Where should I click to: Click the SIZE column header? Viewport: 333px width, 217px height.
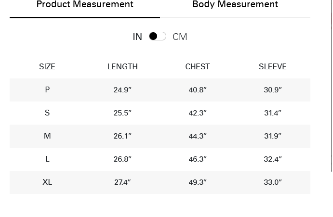coord(47,66)
